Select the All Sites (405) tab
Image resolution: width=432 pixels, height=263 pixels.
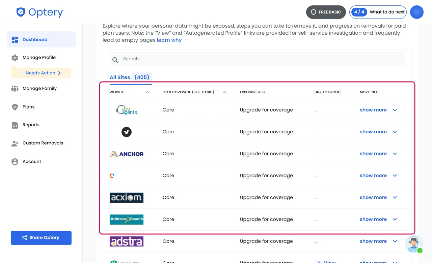131,77
